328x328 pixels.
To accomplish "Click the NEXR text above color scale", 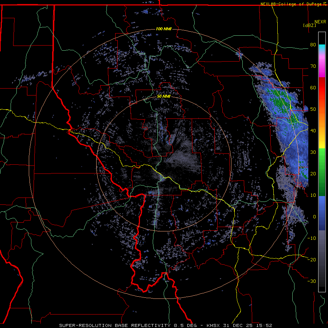I will 320,22.
